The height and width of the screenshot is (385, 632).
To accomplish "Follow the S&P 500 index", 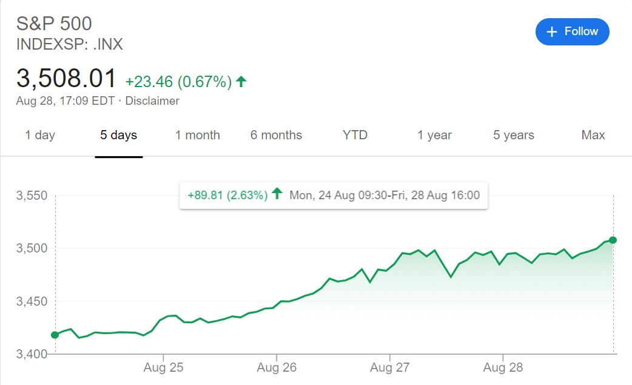I will 572,31.
